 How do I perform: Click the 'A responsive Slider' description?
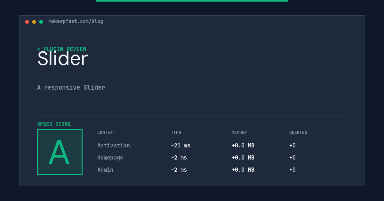click(x=71, y=87)
